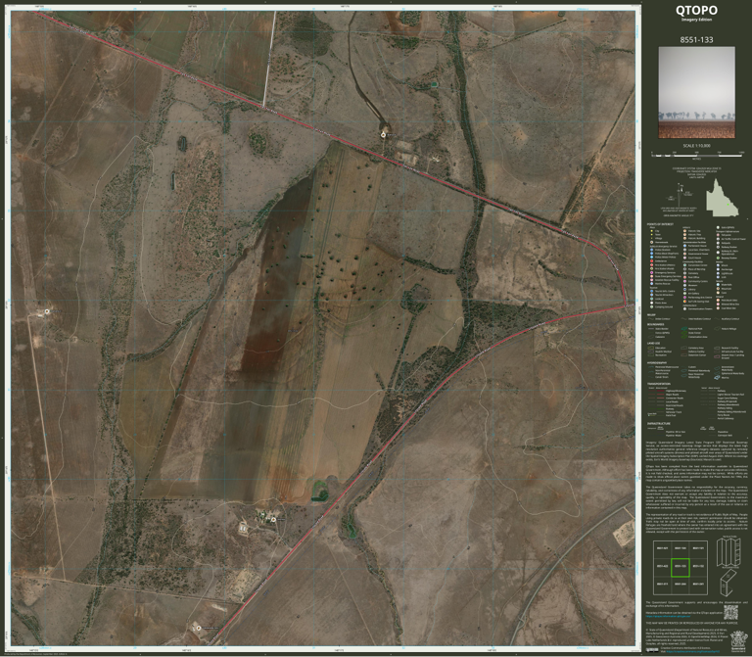Viewport: 752px width, 657px height.
Task: Click the QR code for QTopo
Action: [730, 612]
